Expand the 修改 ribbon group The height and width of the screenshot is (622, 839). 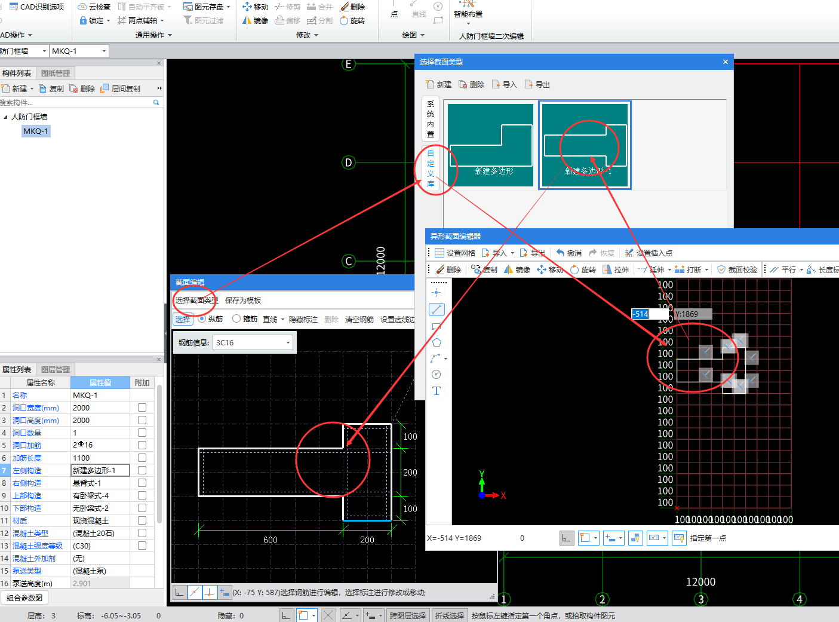pos(307,35)
